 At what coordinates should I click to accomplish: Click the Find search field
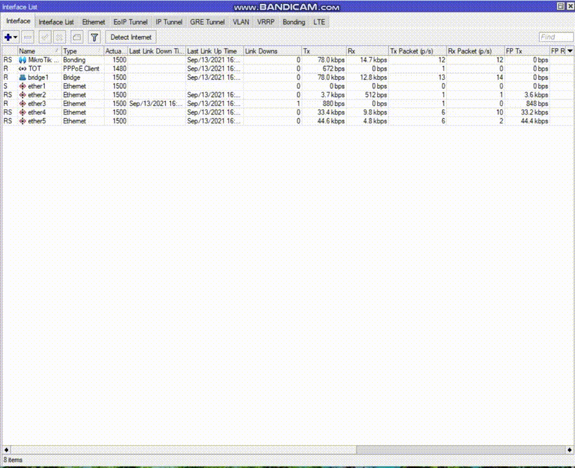click(555, 37)
